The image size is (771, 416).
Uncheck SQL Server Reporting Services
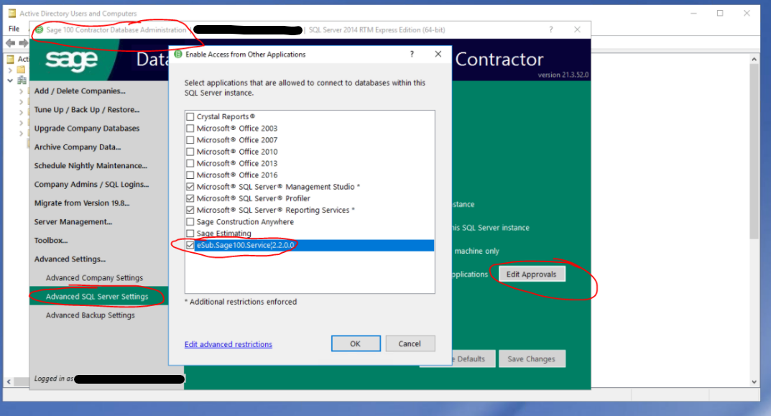190,210
